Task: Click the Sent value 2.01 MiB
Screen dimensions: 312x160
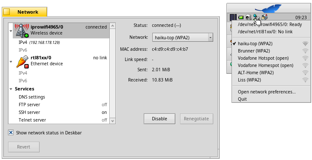Action: click(x=161, y=70)
